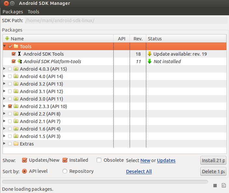Click 'Update available: rev. 19' status text
Viewport: 229px width, 193px height.
click(180, 54)
